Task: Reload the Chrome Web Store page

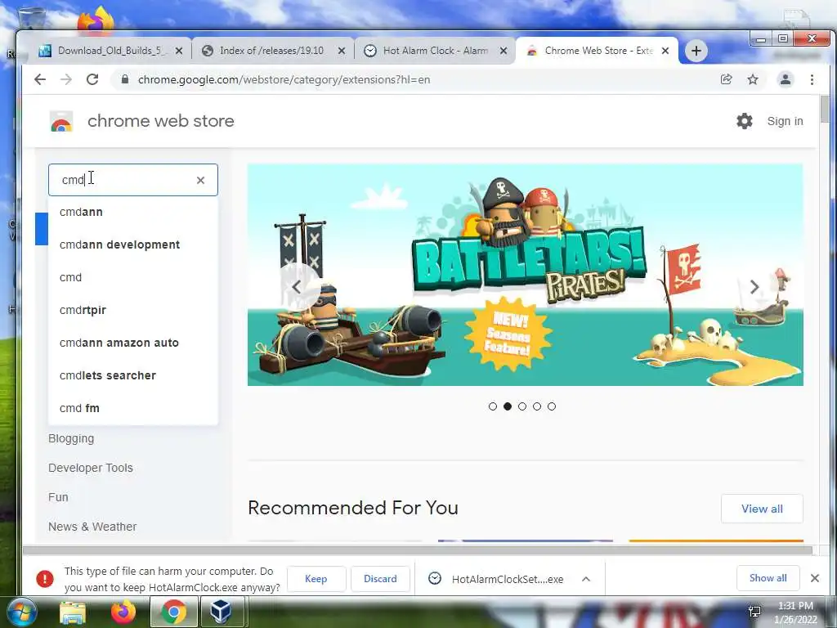Action: coord(92,79)
